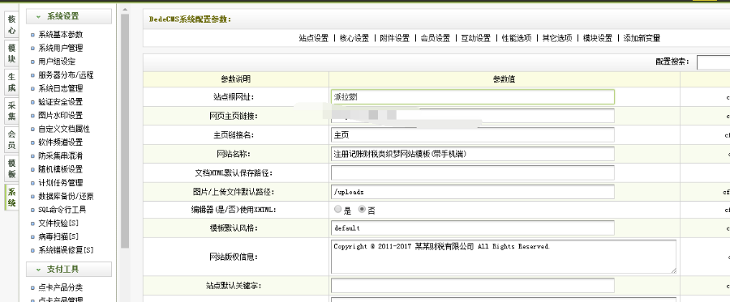
Task: Edit the 网站名称 input field
Action: (473, 153)
